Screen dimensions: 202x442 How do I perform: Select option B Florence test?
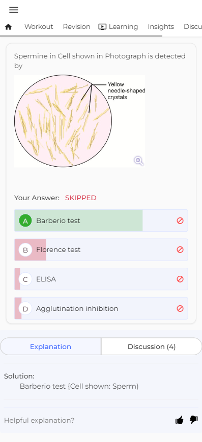pyautogui.click(x=101, y=250)
